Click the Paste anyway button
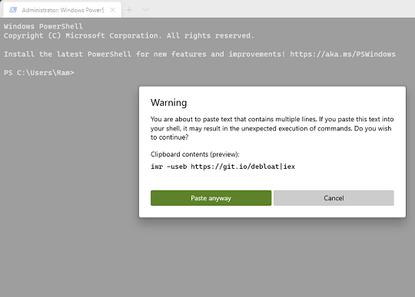This screenshot has height=297, width=415. 211,198
